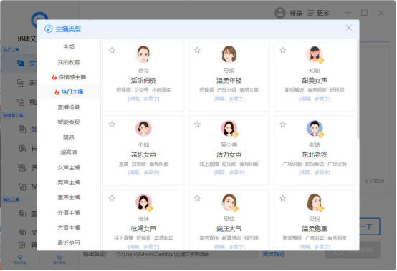Open the 外语主播 category
This screenshot has width=397, height=271.
69,212
